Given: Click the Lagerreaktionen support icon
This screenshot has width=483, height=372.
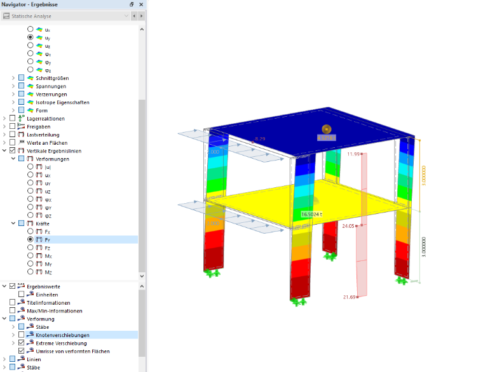Looking at the screenshot, I should [x=21, y=118].
